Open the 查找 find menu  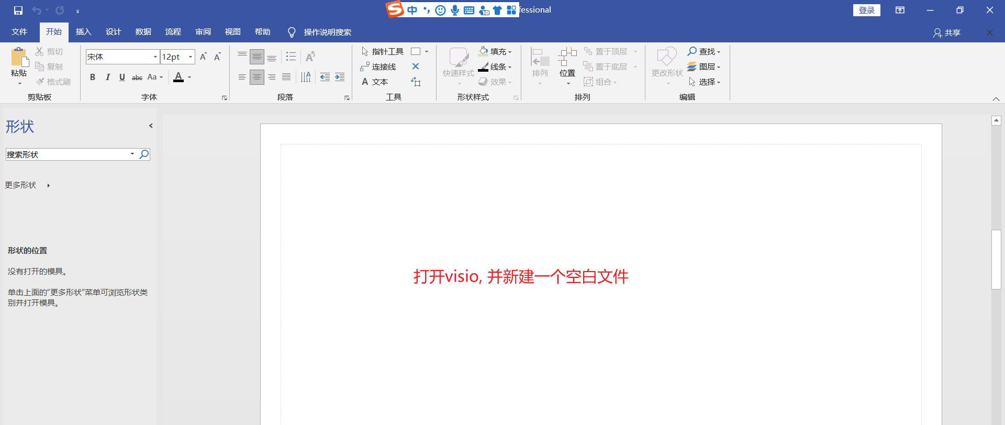(704, 51)
